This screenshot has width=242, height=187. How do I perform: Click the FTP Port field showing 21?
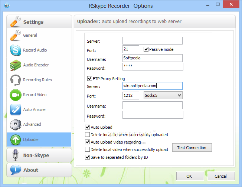click(x=131, y=49)
